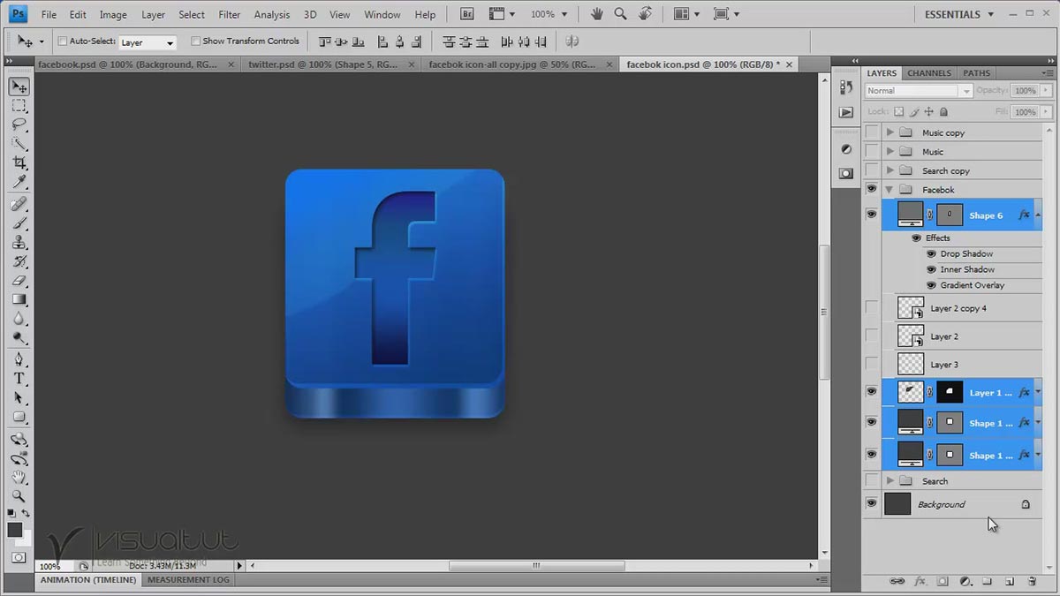Image resolution: width=1060 pixels, height=596 pixels.
Task: Choose the Lasso tool
Action: 19,124
